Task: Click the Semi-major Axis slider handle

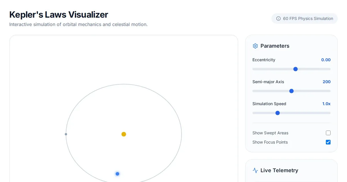Action: tap(291, 91)
